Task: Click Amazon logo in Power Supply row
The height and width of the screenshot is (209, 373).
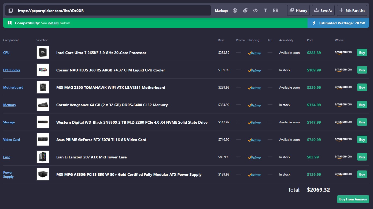Action: (343, 174)
